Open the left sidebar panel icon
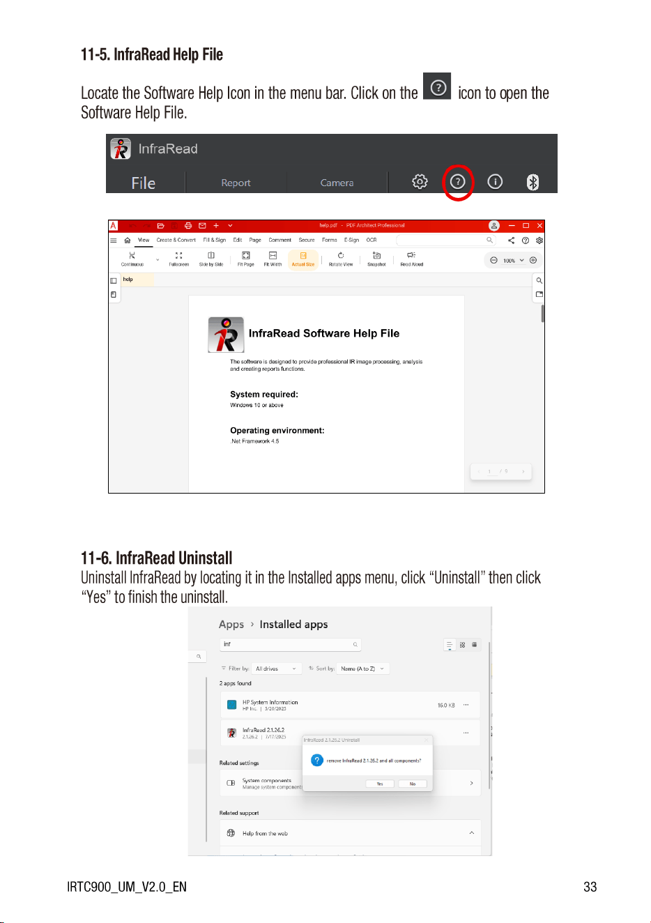This screenshot has height=923, width=651. pyautogui.click(x=114, y=281)
